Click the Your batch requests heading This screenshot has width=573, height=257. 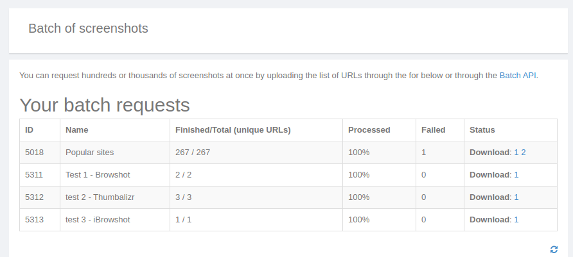click(x=105, y=105)
